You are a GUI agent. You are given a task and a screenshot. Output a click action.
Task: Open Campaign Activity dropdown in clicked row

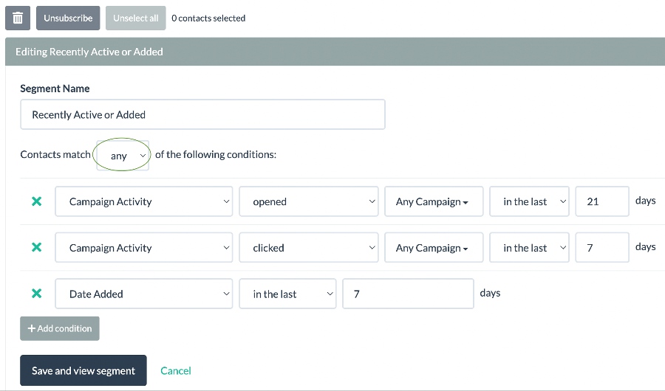click(144, 247)
